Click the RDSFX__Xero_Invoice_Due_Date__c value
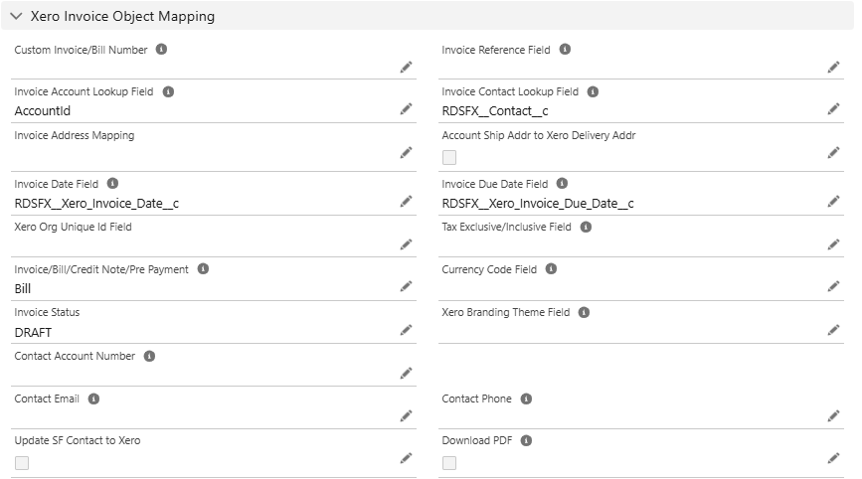Viewport: 862px width, 479px height. 538,204
